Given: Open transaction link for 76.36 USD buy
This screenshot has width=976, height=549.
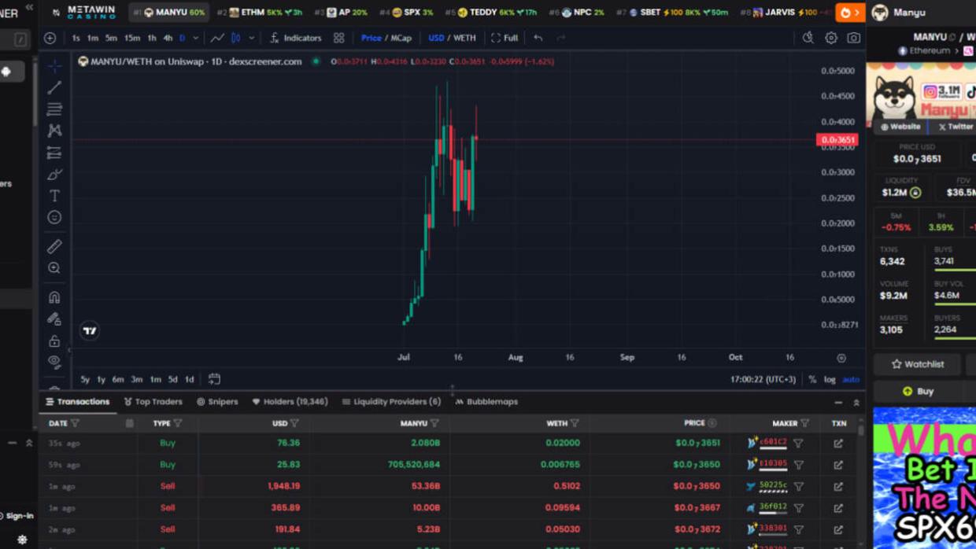Looking at the screenshot, I should pos(838,444).
